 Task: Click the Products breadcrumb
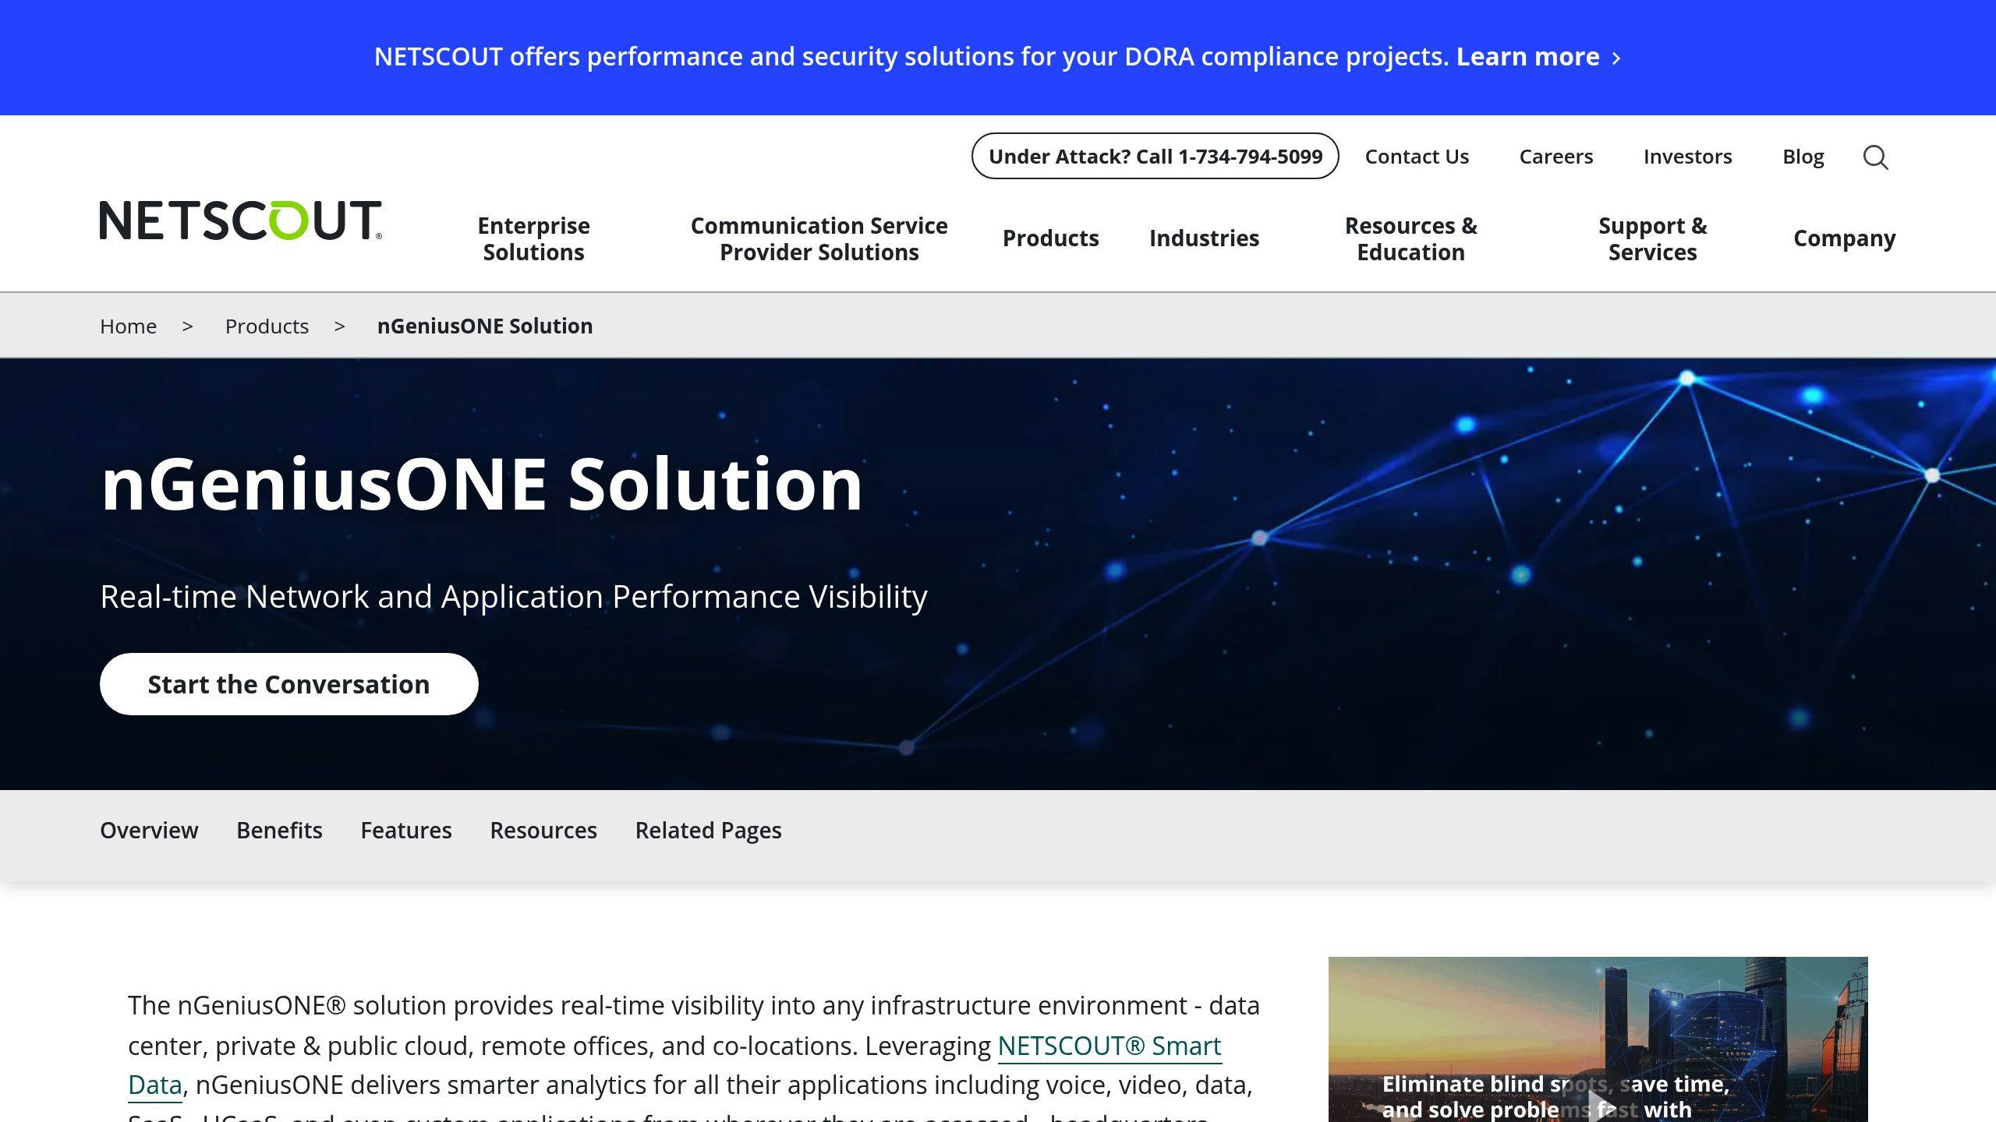(x=267, y=326)
